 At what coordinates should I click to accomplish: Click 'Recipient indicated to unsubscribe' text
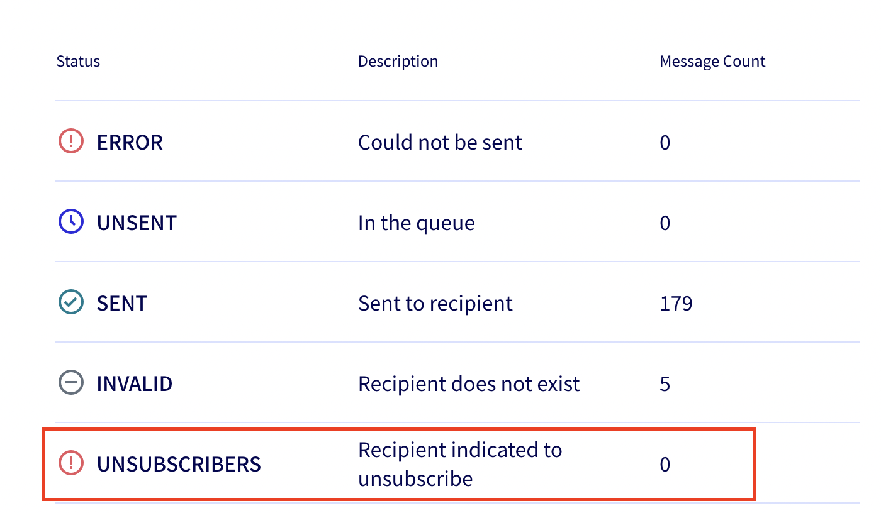[460, 464]
